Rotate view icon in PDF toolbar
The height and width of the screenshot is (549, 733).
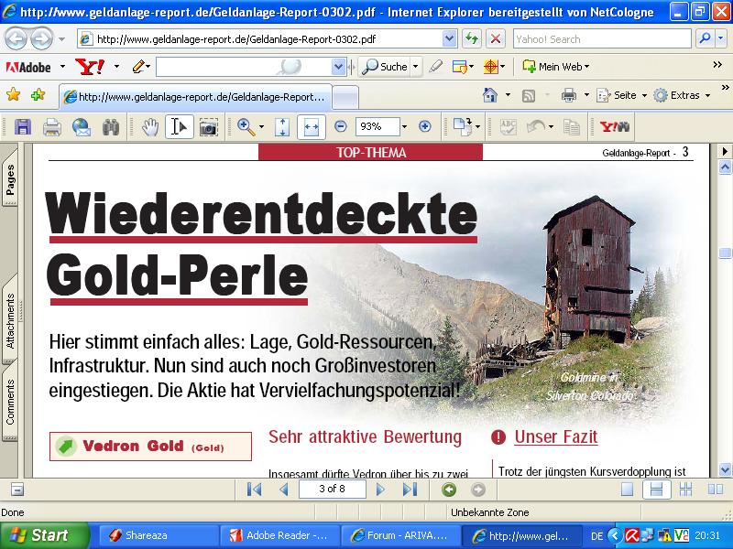point(464,126)
